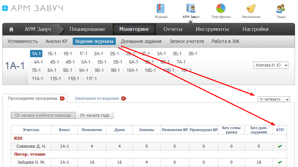Click the Положено column header
The width and height of the screenshot is (298, 167).
click(92, 130)
